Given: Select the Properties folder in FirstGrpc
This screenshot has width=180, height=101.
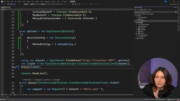Looking at the screenshot, I should click(143, 28).
